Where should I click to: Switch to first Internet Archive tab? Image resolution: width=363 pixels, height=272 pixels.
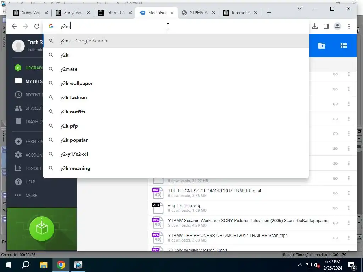click(x=115, y=13)
